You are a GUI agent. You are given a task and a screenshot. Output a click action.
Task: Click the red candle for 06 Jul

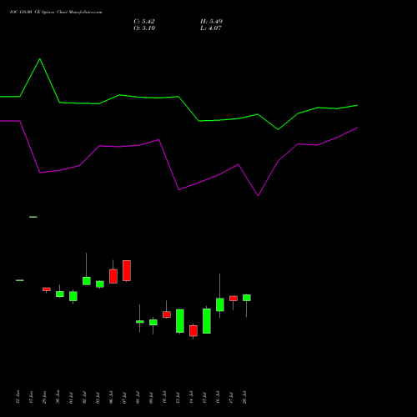click(x=113, y=276)
